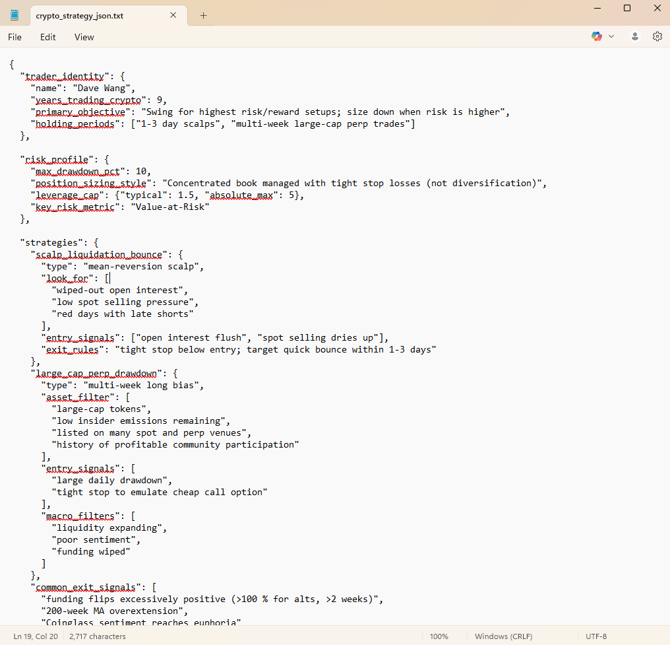670x645 pixels.
Task: Open the Edit menu
Action: 48,37
